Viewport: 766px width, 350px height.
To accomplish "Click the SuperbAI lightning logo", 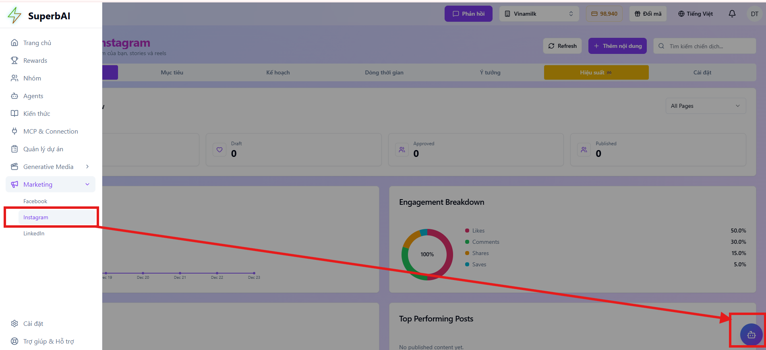I will click(14, 15).
